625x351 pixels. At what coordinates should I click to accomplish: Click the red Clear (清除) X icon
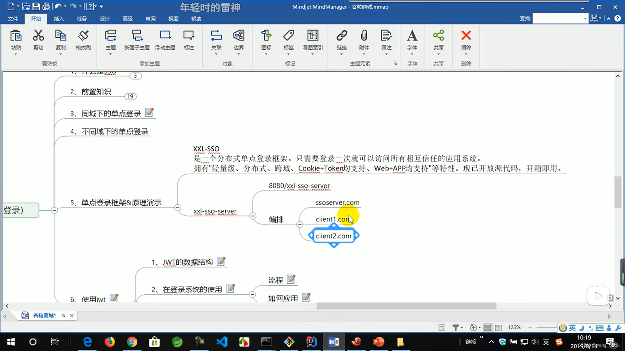[466, 35]
